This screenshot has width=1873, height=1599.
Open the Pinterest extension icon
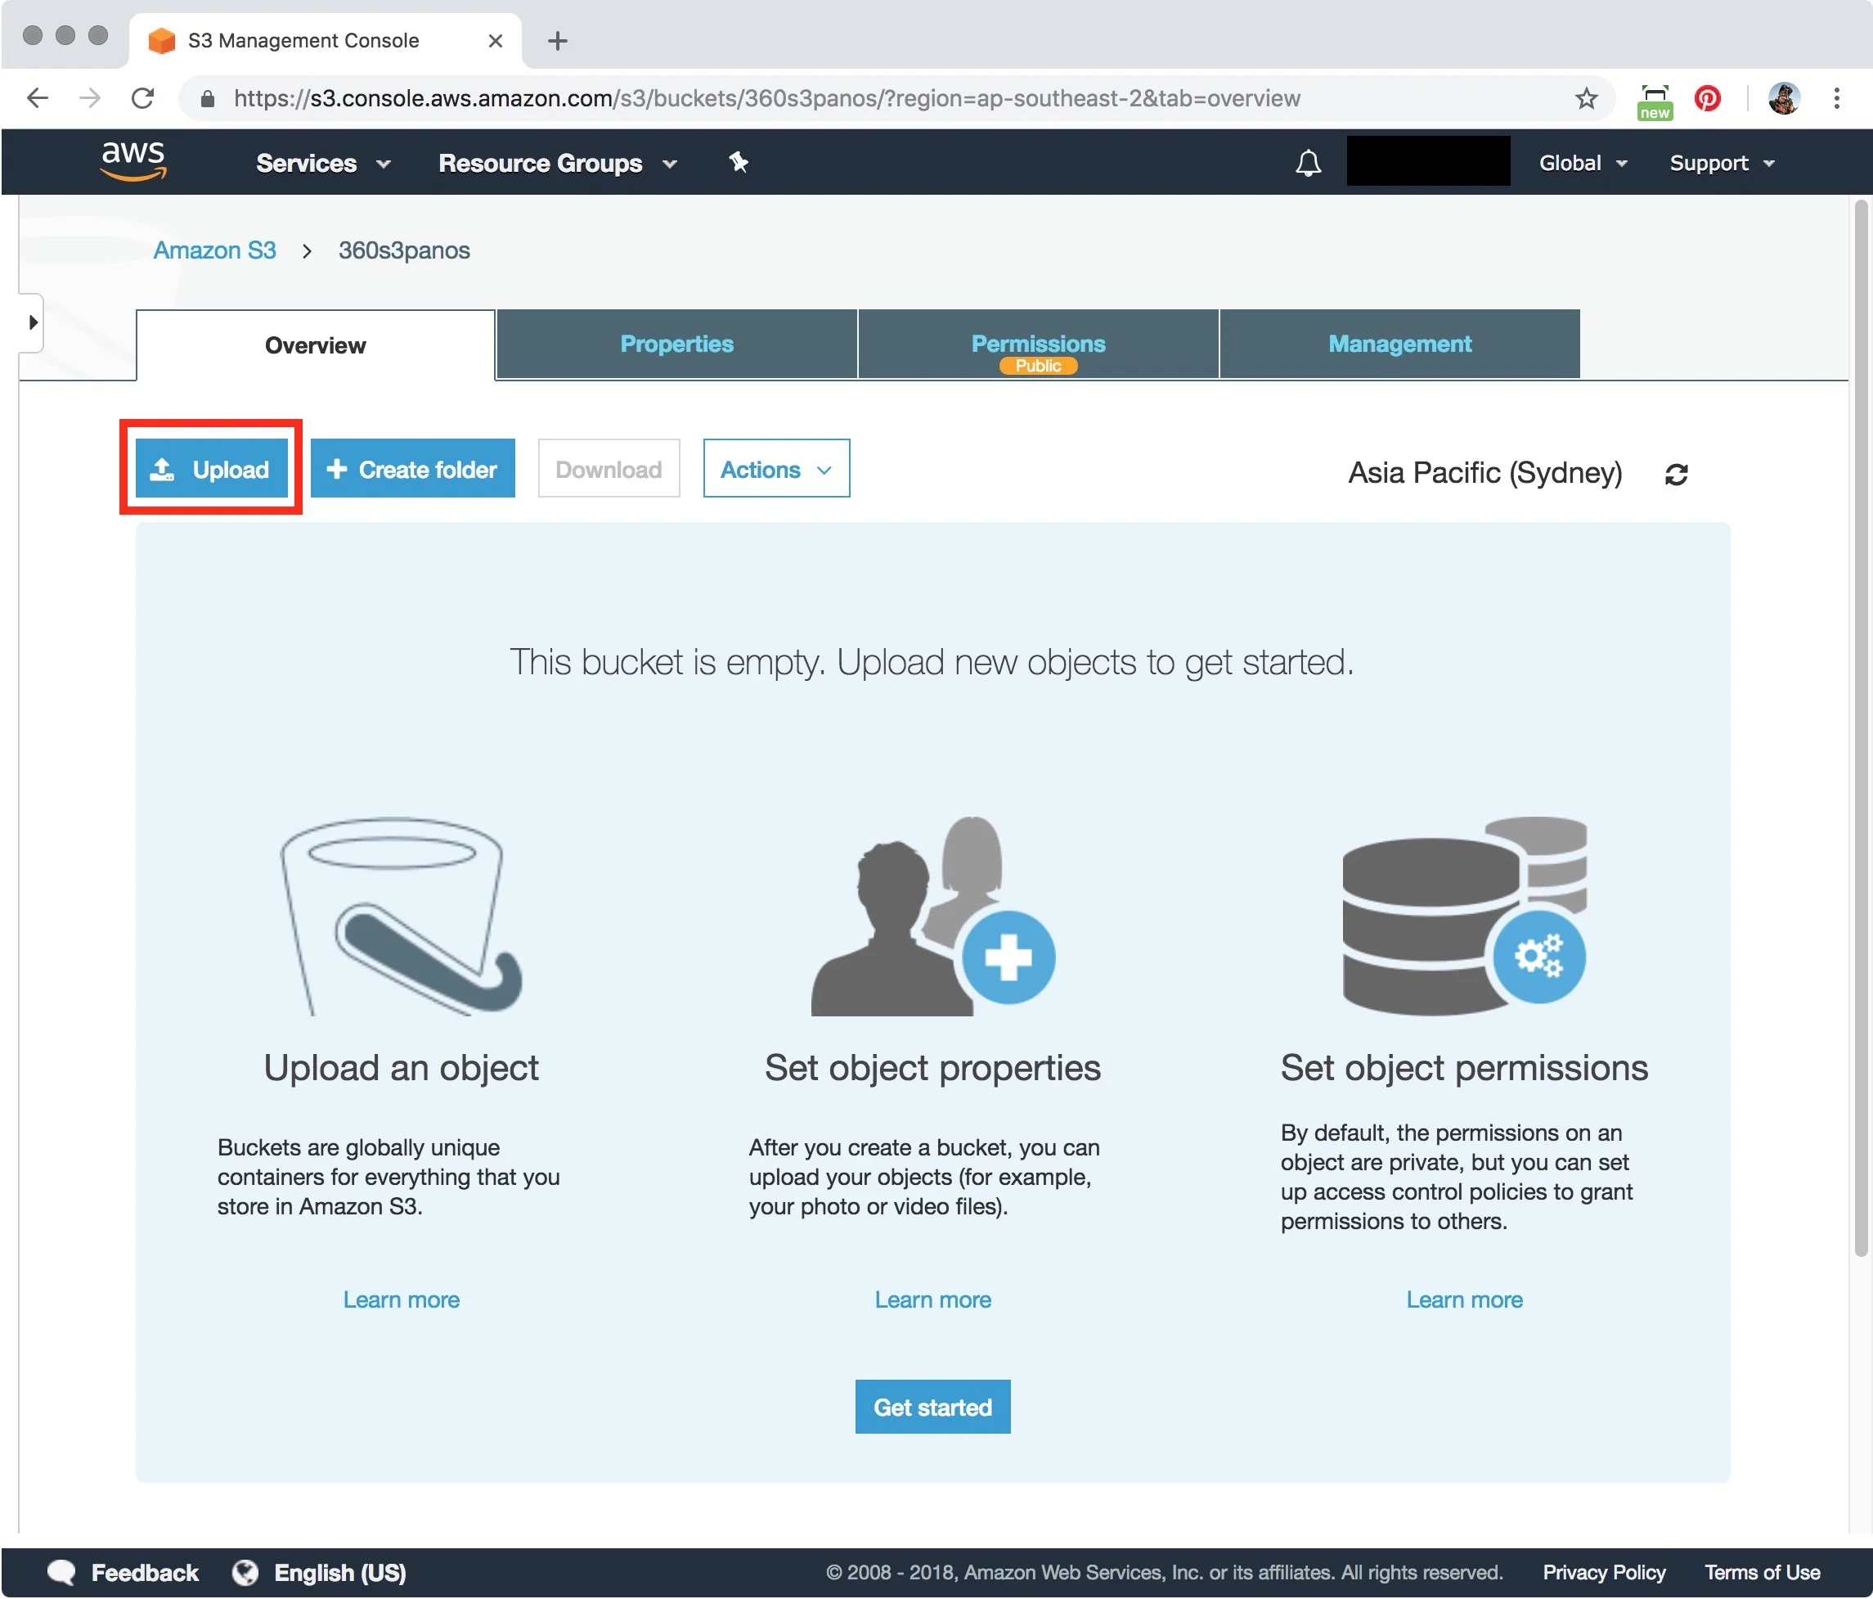[1707, 97]
